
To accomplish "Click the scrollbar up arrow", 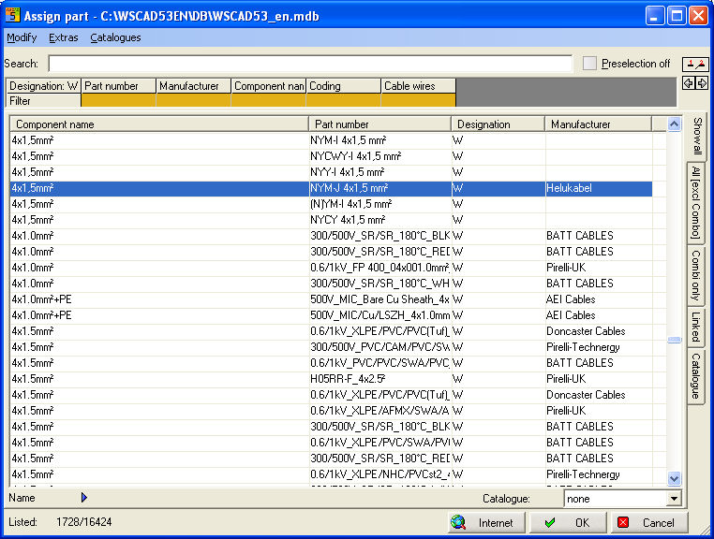I will [674, 124].
